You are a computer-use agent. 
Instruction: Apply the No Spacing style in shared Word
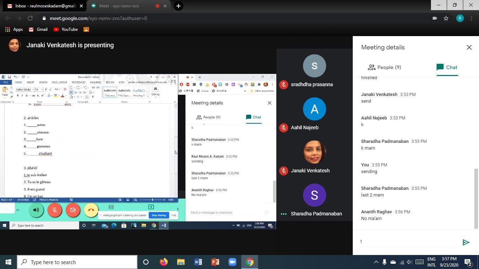click(124, 92)
